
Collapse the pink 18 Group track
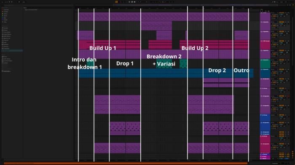(x=261, y=136)
